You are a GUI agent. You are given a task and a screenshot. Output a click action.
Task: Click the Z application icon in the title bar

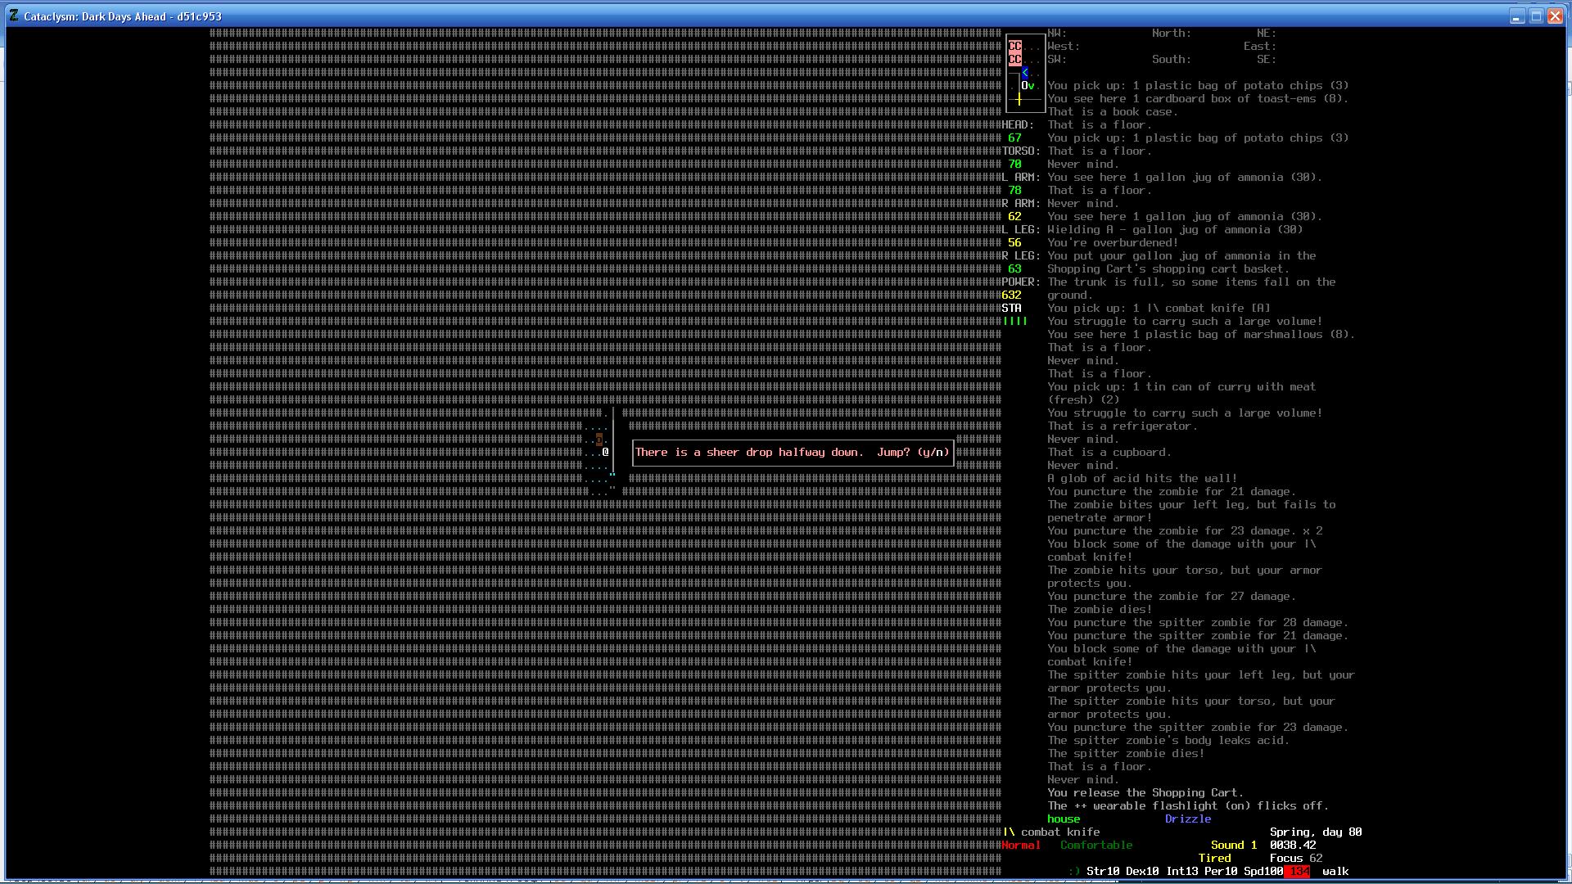[14, 16]
